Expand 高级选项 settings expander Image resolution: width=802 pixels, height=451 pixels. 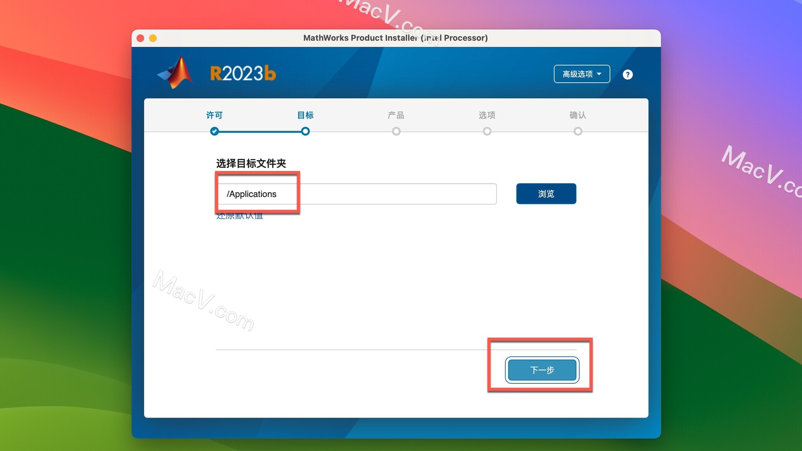[x=582, y=74]
